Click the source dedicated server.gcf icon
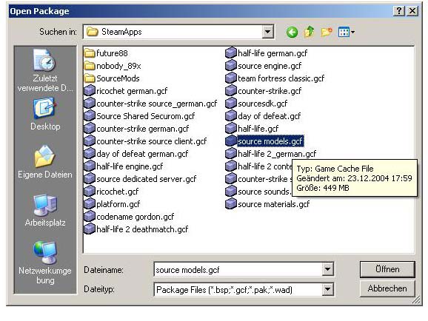The height and width of the screenshot is (321, 428). click(x=90, y=179)
